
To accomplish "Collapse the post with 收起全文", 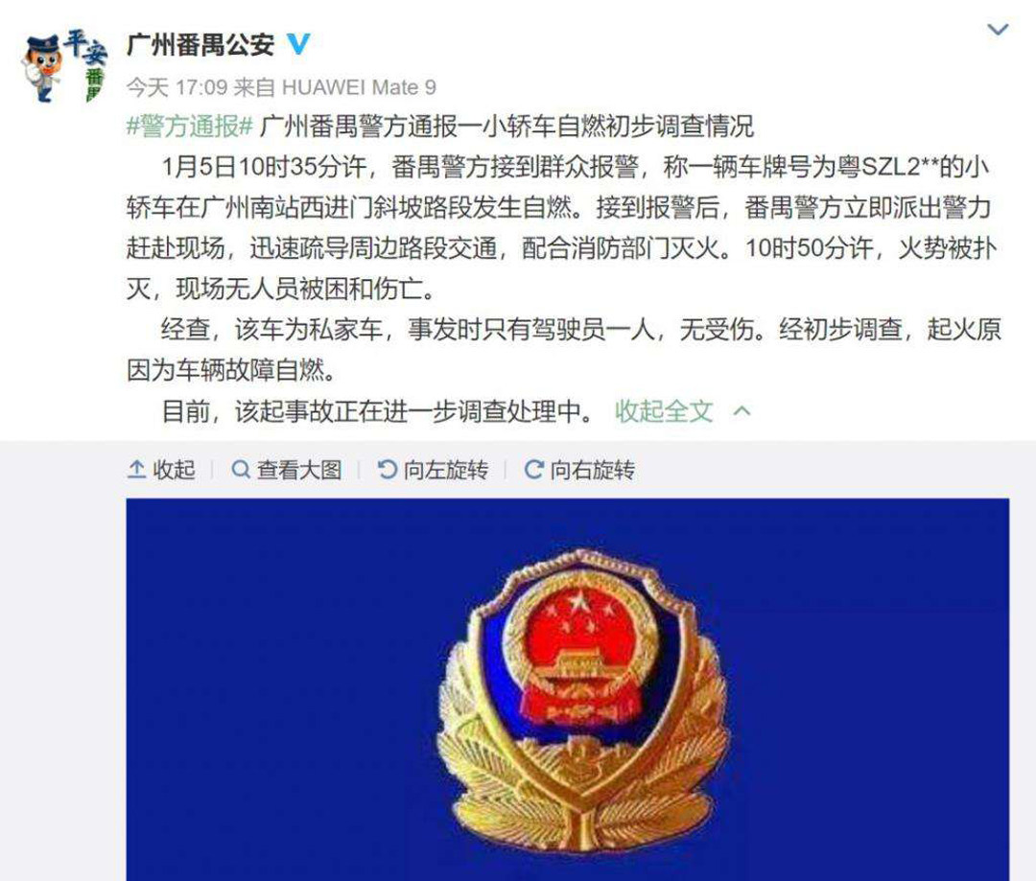I will [x=664, y=410].
